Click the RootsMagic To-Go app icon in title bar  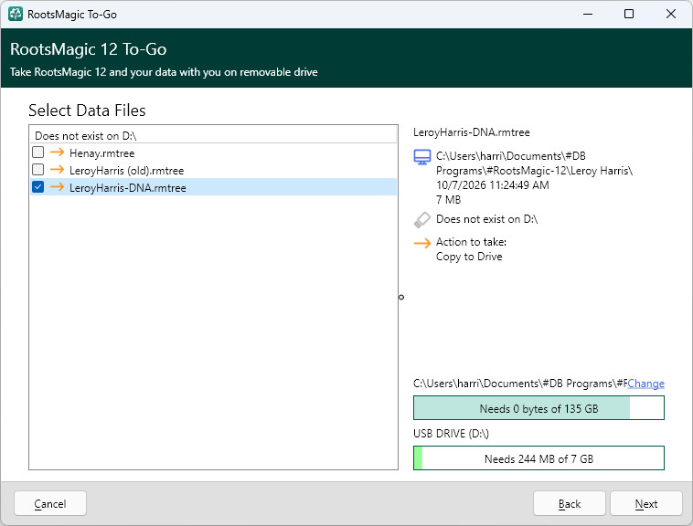point(16,14)
